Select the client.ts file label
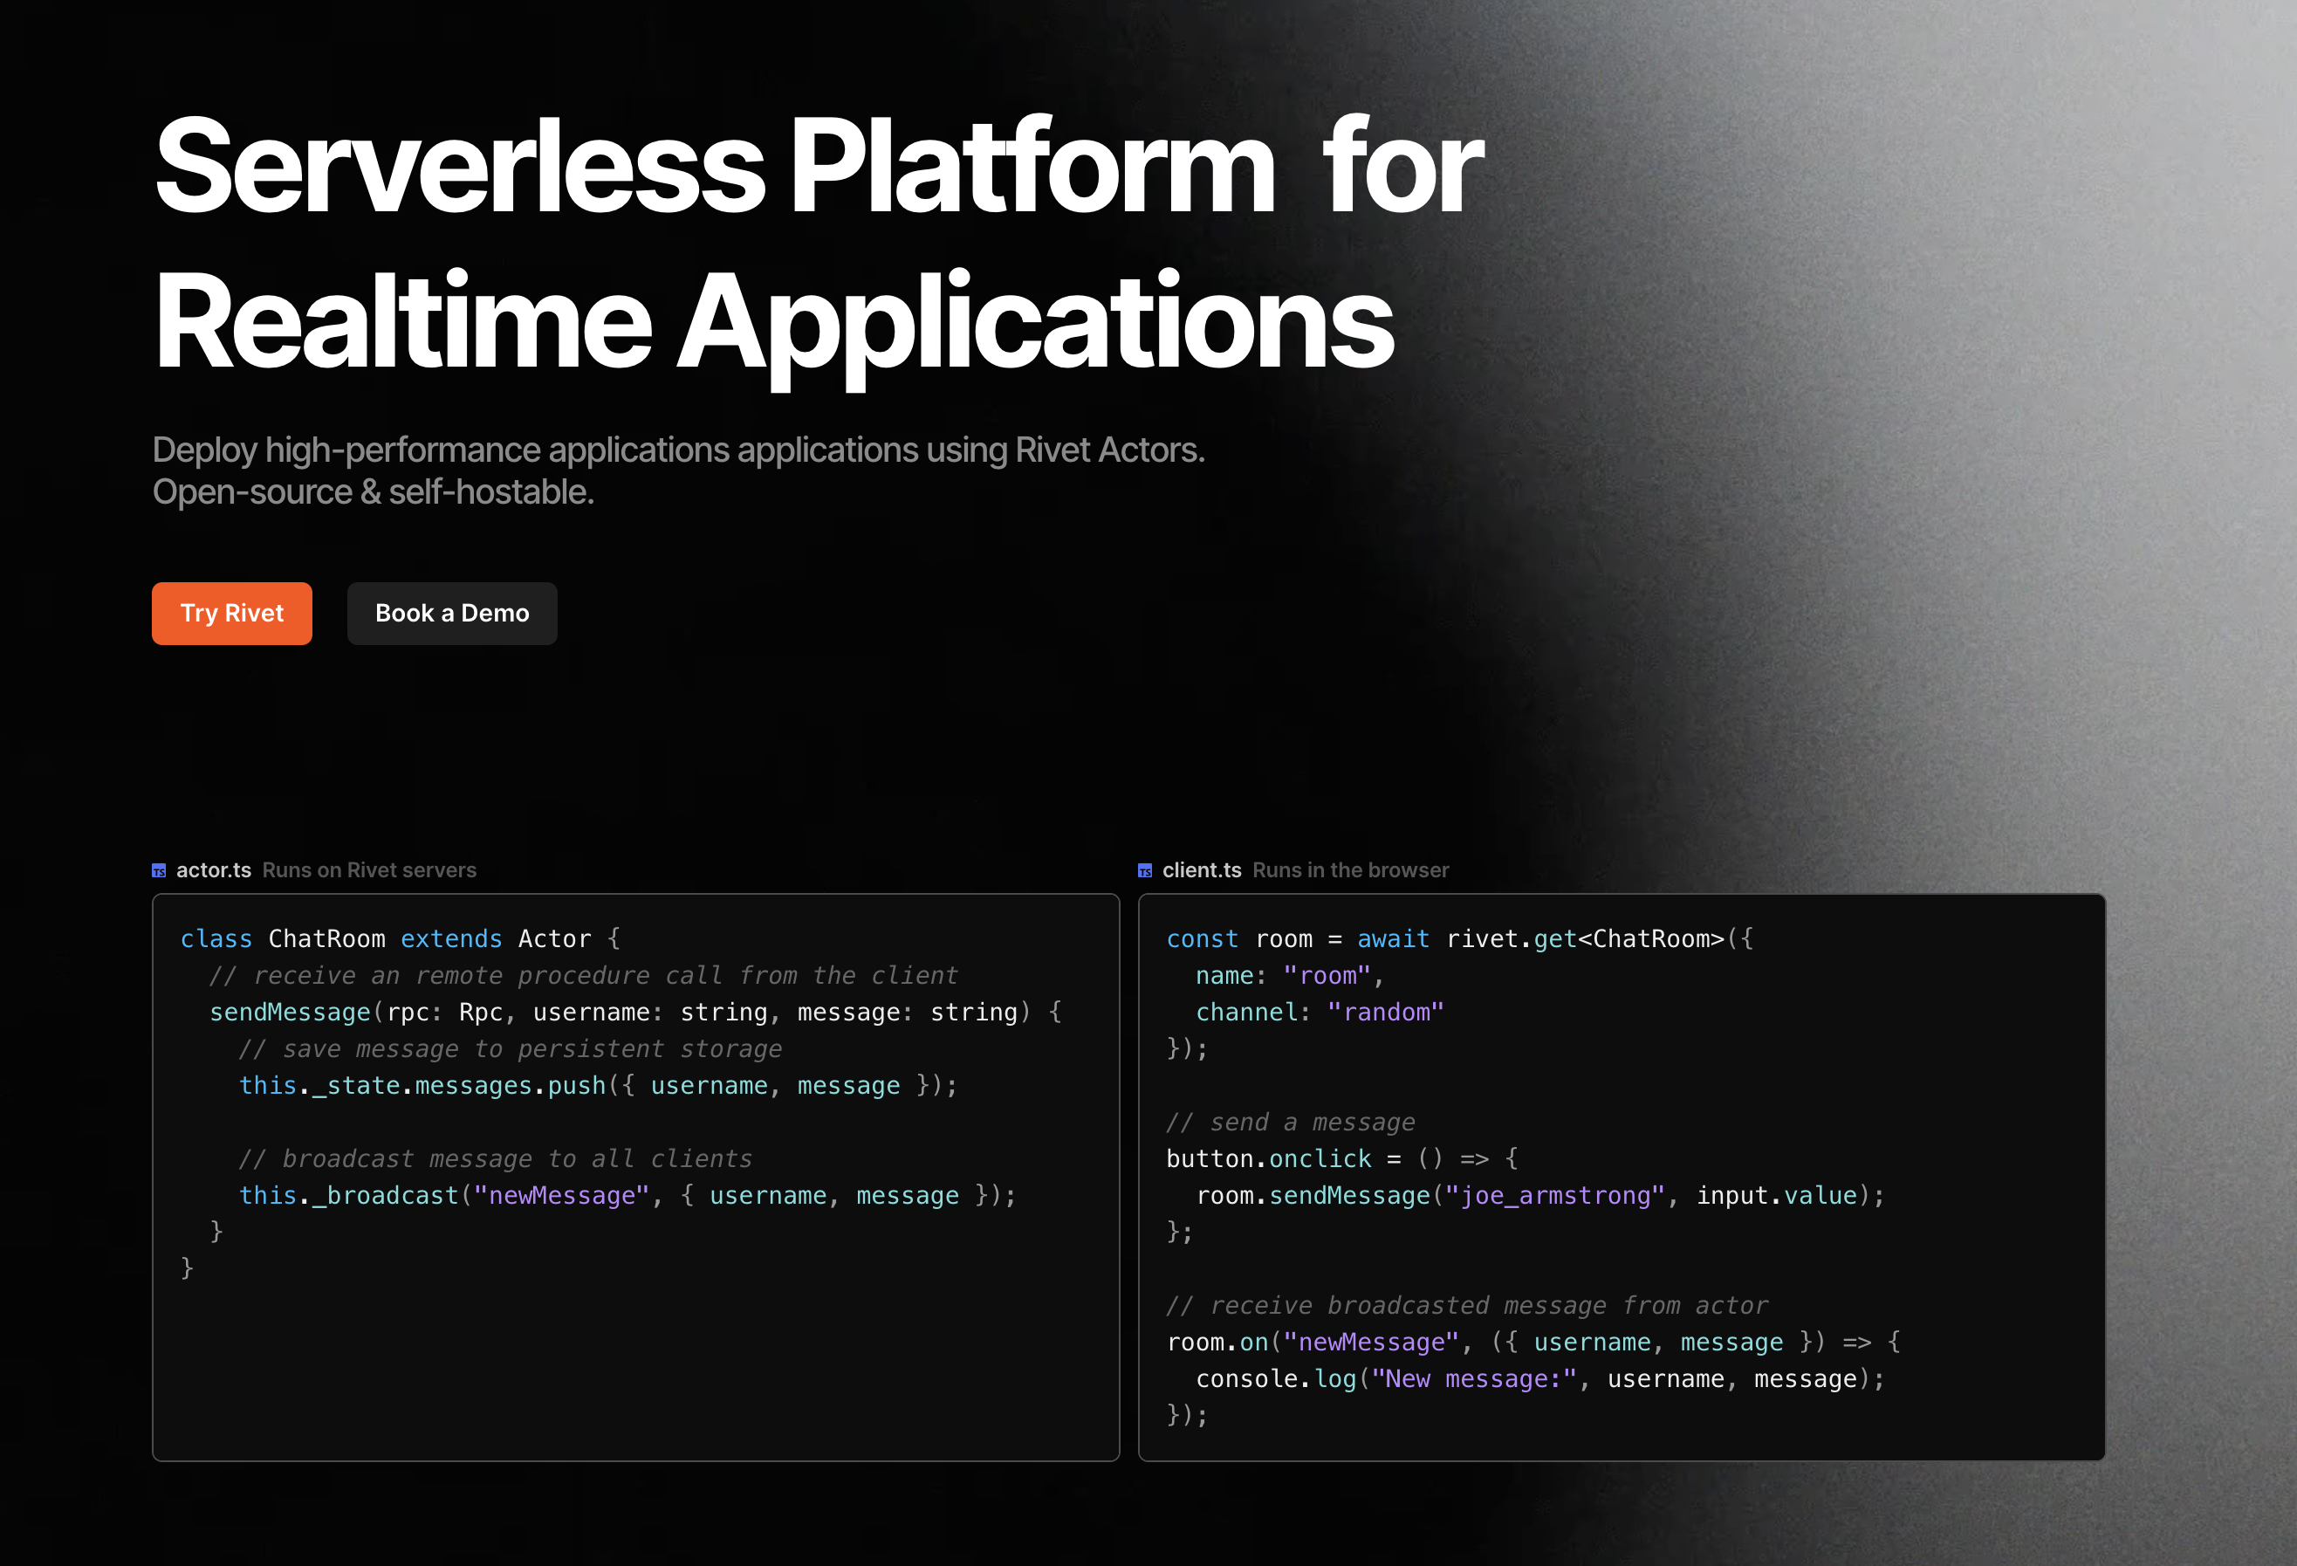Image resolution: width=2297 pixels, height=1566 pixels. click(x=1202, y=870)
